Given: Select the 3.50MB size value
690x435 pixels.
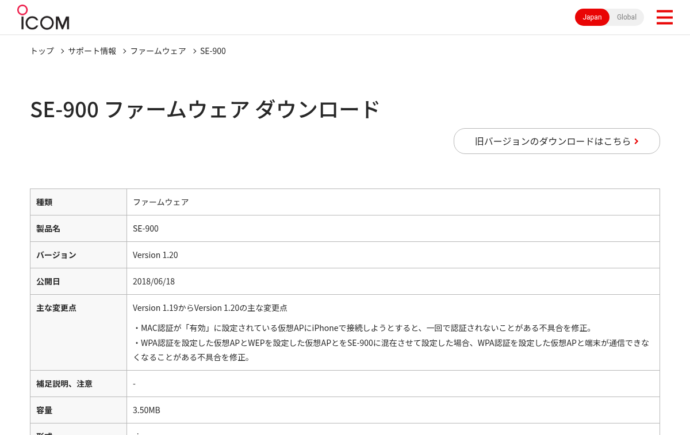Looking at the screenshot, I should (x=147, y=410).
